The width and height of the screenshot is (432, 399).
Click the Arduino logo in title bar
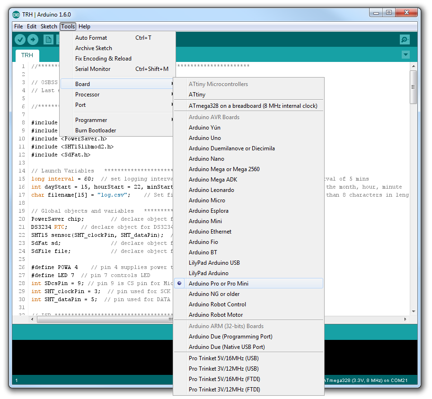coord(16,15)
